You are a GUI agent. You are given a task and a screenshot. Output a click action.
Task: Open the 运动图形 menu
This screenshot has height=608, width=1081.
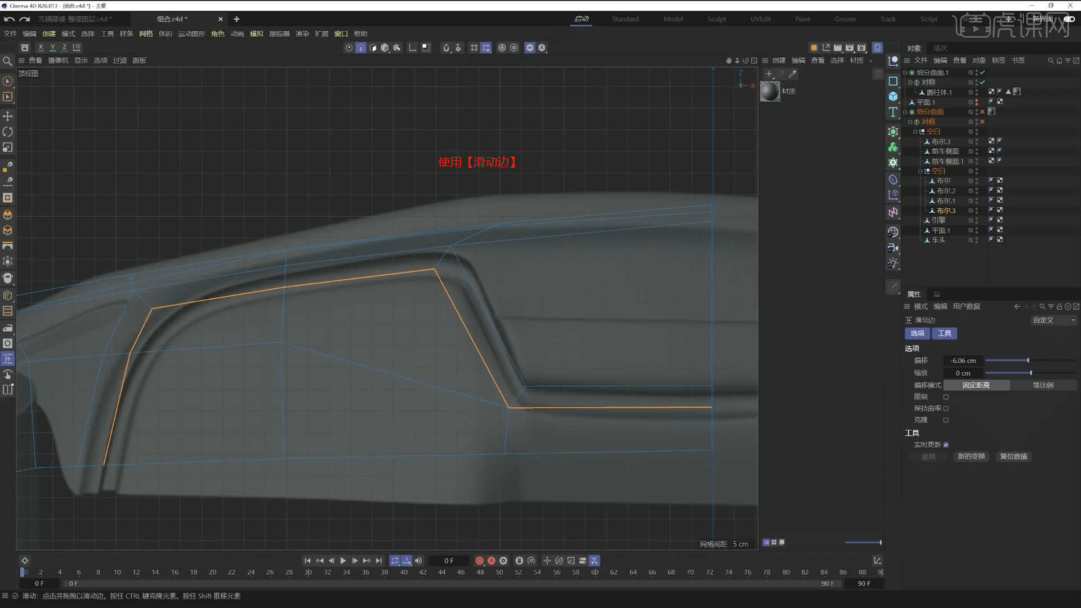[191, 34]
